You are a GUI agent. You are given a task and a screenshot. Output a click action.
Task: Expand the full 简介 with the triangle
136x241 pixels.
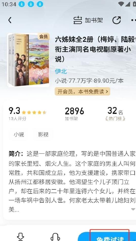133,209
